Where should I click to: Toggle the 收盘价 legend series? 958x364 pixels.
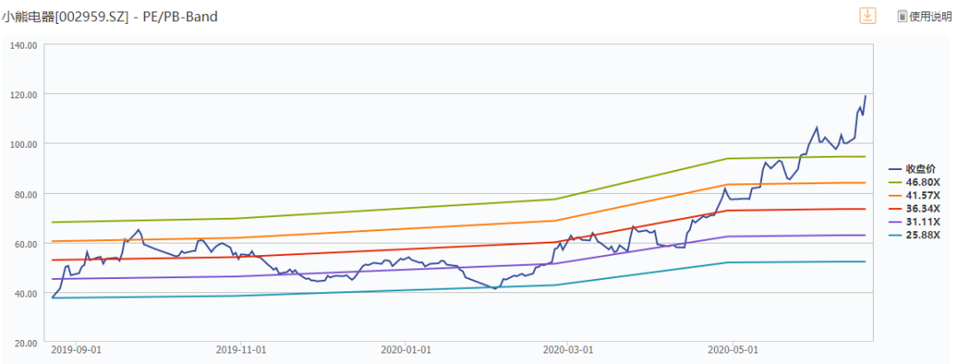(912, 169)
